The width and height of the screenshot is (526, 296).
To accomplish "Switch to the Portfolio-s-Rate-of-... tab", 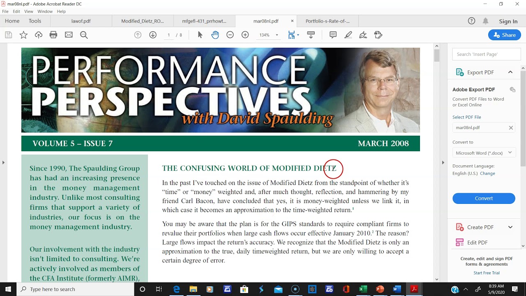I will [328, 21].
